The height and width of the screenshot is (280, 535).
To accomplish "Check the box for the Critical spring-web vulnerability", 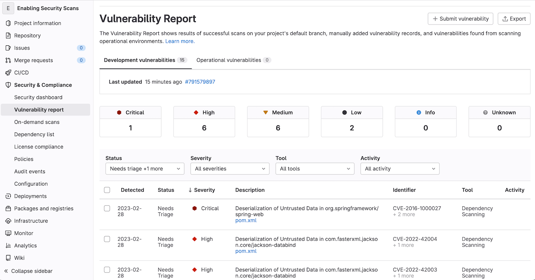I will click(x=107, y=208).
